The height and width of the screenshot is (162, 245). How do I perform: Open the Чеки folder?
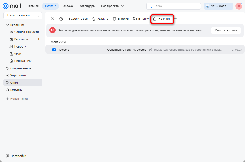point(23,54)
